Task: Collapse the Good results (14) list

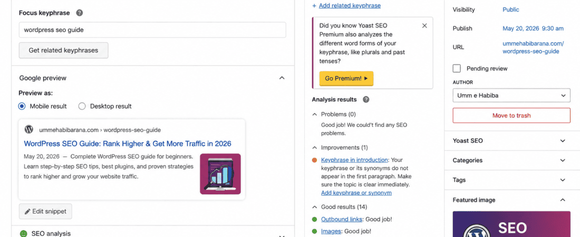Action: 314,206
